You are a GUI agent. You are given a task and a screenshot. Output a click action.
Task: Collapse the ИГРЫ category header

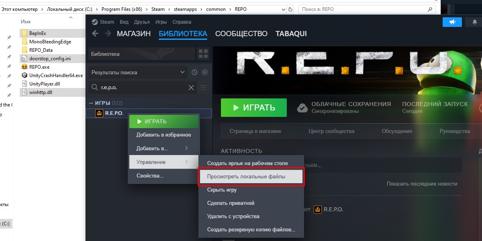(106, 103)
